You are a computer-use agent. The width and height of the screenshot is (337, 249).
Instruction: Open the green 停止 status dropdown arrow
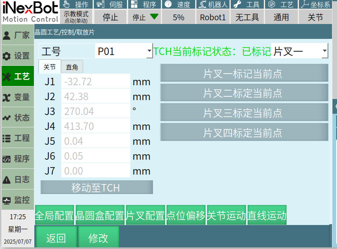click(154, 17)
